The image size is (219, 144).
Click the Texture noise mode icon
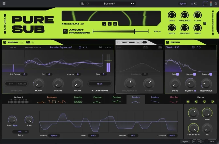click(x=145, y=42)
